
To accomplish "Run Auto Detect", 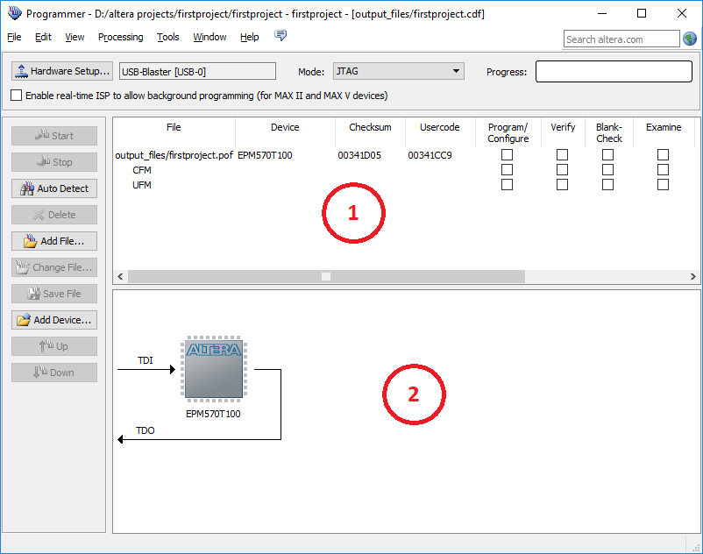I will (x=54, y=188).
